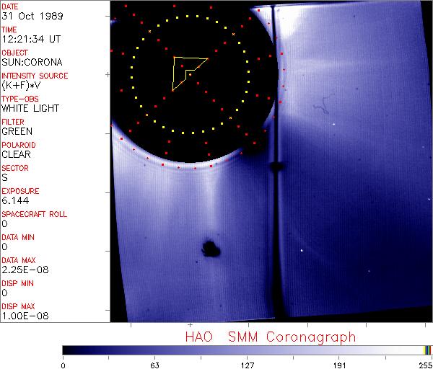The height and width of the screenshot is (369, 433).
Task: Click the yellow triangle north pointer on the solar disk
Action: click(x=186, y=71)
